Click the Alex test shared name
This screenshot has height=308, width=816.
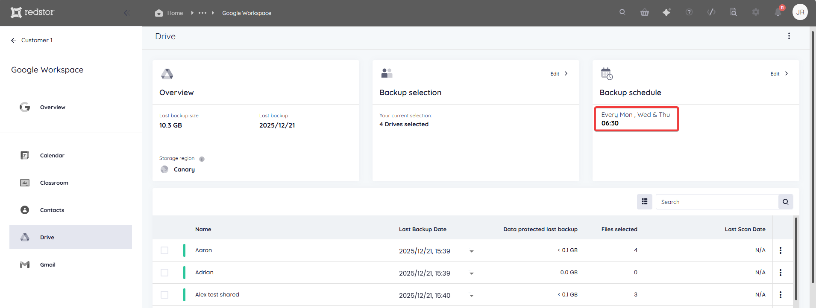(217, 295)
